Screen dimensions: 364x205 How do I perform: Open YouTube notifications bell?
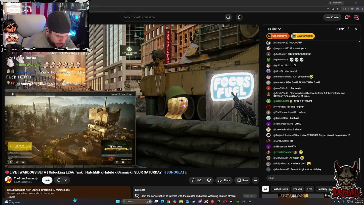click(x=346, y=17)
